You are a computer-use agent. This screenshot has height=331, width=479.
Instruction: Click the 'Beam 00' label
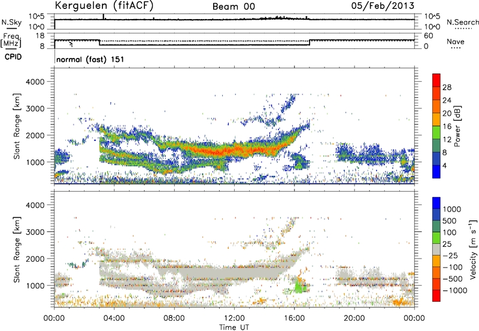click(234, 7)
